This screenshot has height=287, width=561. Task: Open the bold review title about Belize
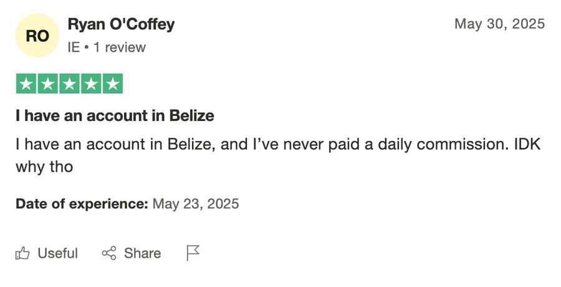pos(115,115)
